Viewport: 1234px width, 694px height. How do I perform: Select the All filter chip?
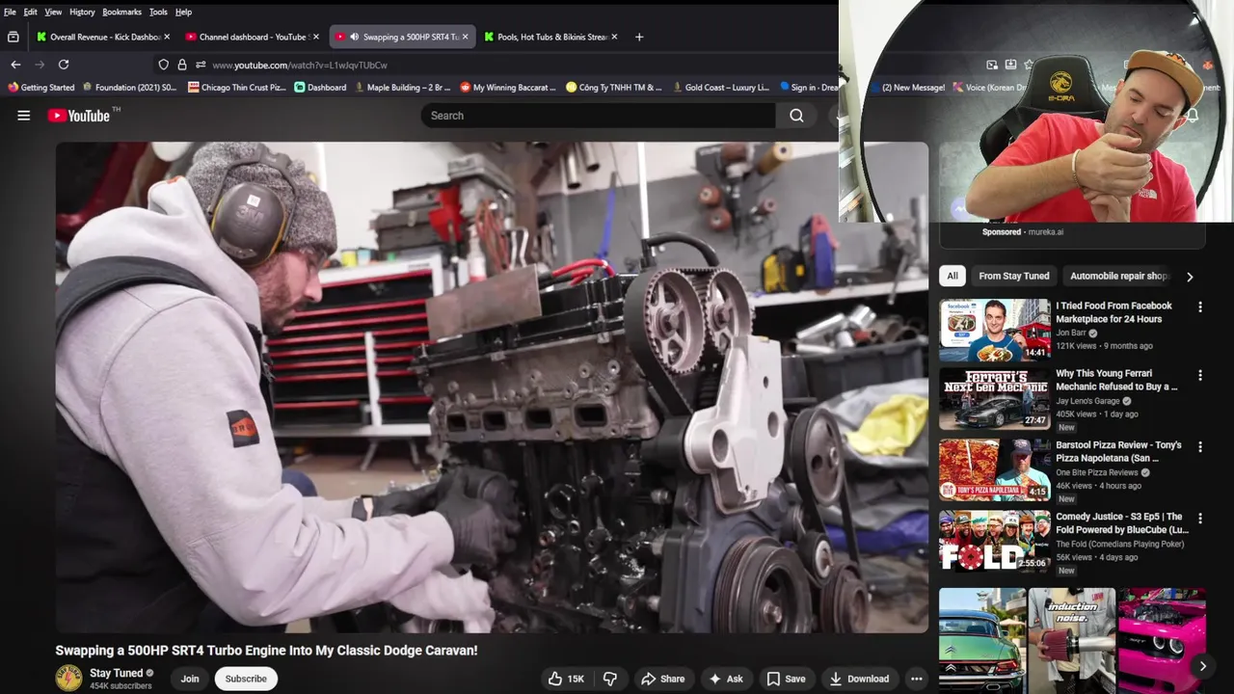coord(952,276)
